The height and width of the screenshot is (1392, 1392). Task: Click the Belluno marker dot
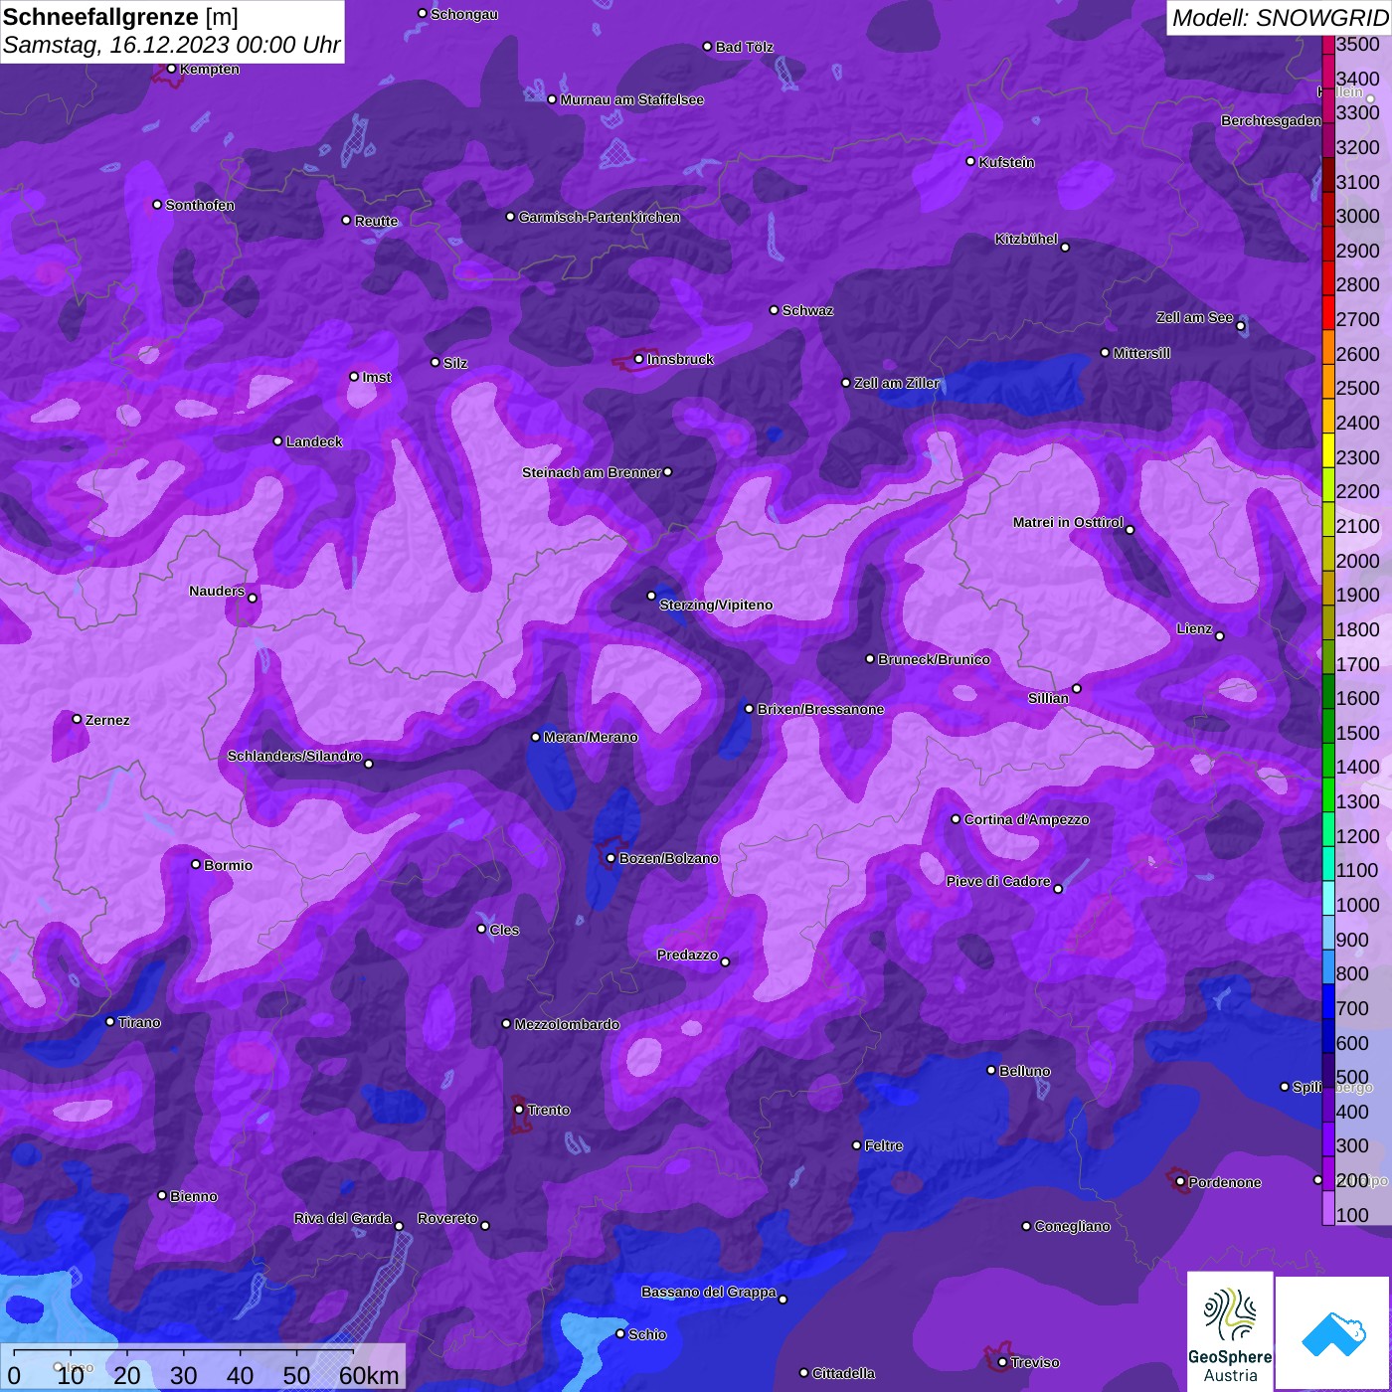[991, 1070]
